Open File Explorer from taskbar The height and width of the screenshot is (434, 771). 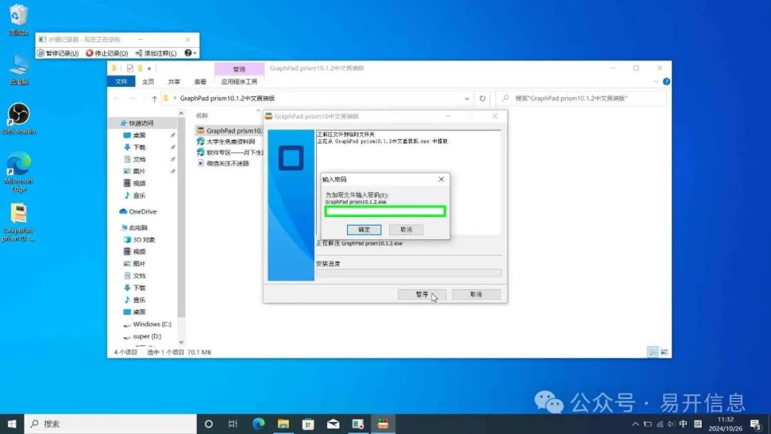[283, 424]
